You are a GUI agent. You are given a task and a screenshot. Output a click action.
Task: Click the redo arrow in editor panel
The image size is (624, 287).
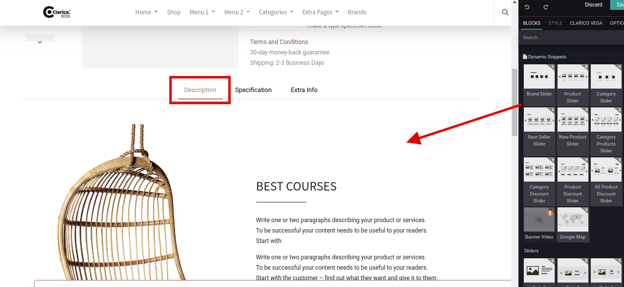pos(546,7)
